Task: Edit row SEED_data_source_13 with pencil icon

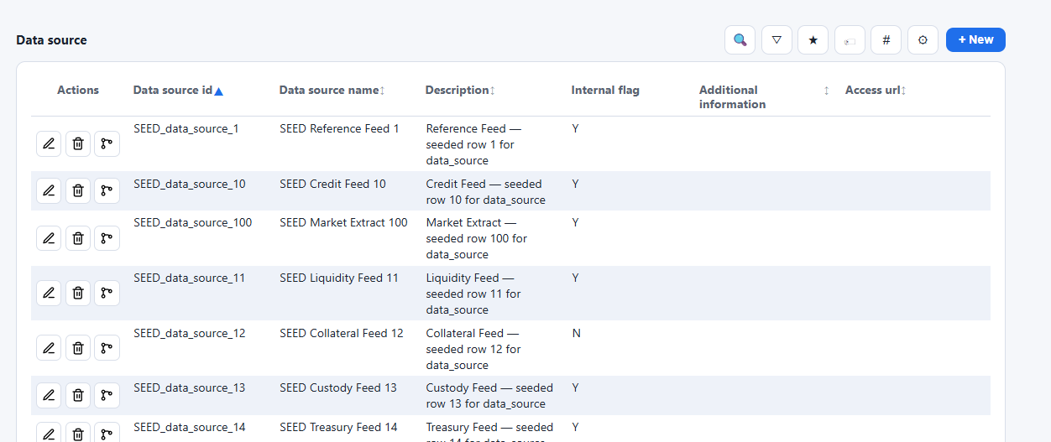Action: (49, 394)
